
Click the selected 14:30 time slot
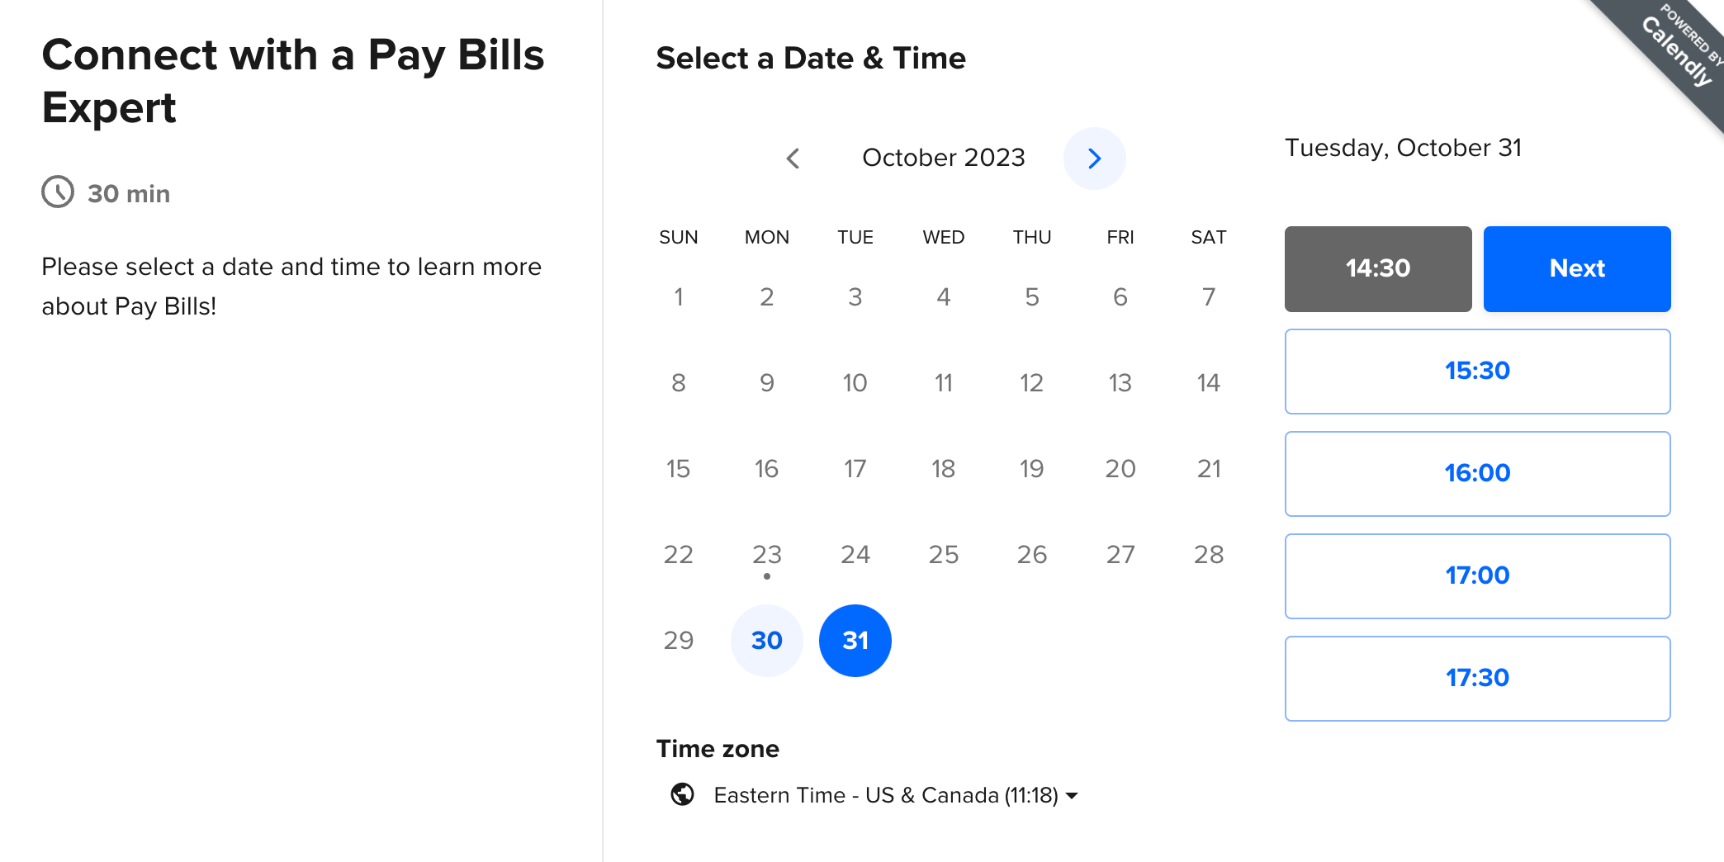(x=1377, y=268)
